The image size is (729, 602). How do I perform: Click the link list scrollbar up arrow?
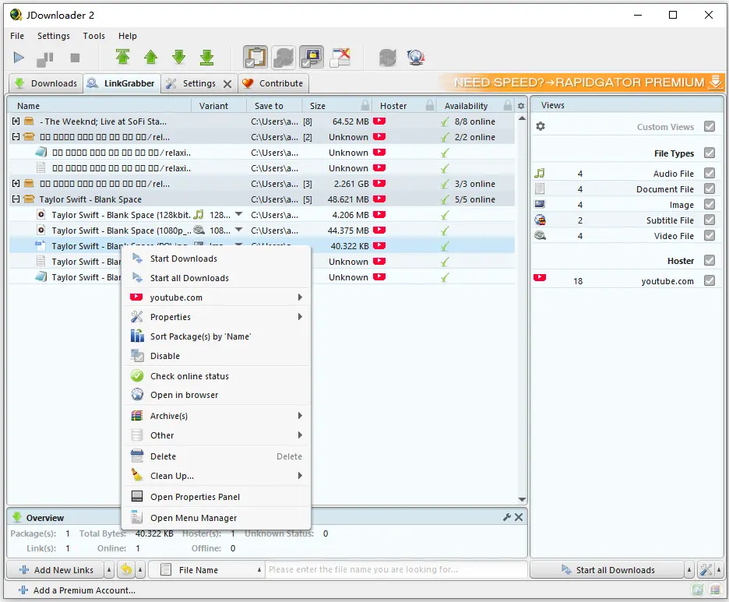[x=522, y=118]
